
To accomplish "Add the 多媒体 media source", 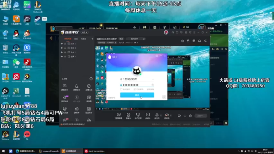I will [x=148, y=116].
